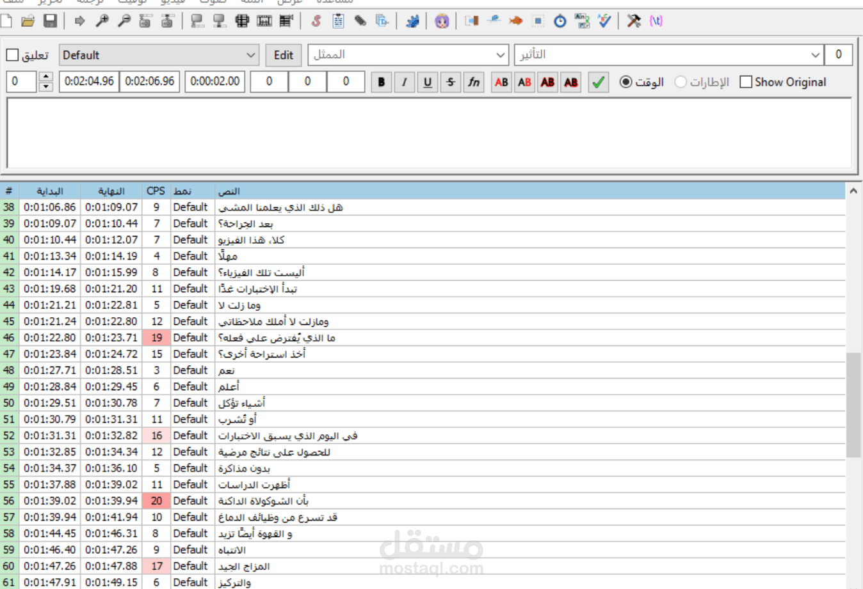
Task: Pick the outline color AB swatch
Action: (547, 82)
